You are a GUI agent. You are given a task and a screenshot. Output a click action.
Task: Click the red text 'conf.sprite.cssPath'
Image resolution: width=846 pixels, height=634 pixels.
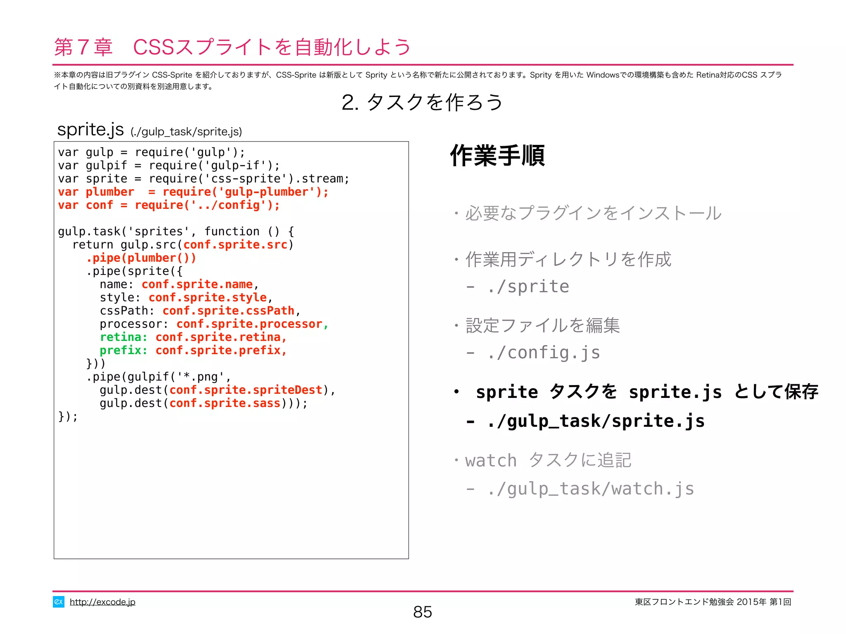click(228, 311)
